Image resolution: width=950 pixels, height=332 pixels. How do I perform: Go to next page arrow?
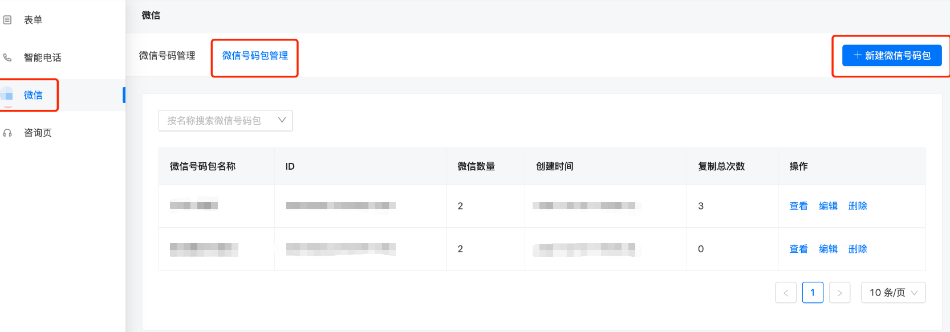pyautogui.click(x=839, y=292)
